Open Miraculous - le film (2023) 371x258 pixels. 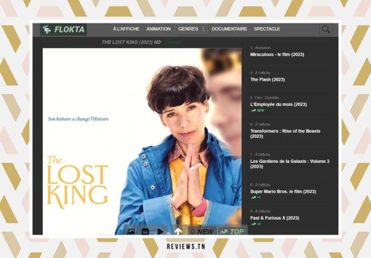[277, 54]
